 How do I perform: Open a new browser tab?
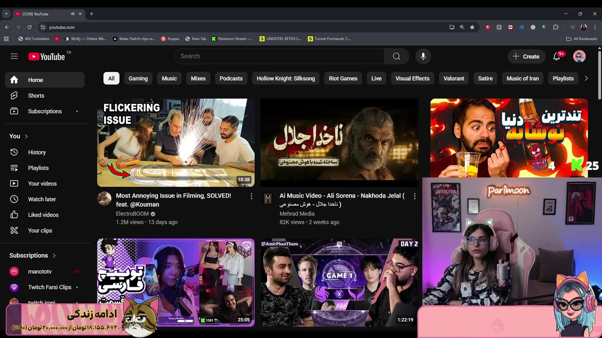91,14
